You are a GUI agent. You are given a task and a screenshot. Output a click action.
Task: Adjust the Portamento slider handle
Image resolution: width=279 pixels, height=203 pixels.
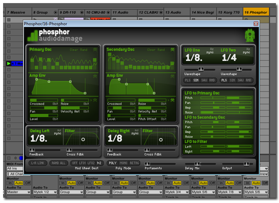coord(147,164)
